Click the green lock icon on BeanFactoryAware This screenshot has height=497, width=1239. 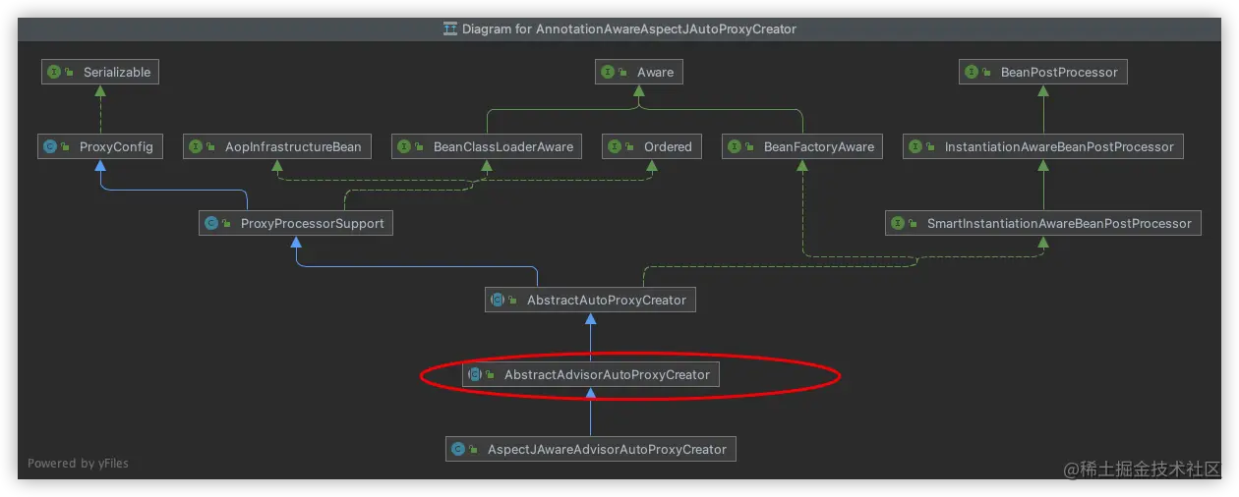point(751,147)
